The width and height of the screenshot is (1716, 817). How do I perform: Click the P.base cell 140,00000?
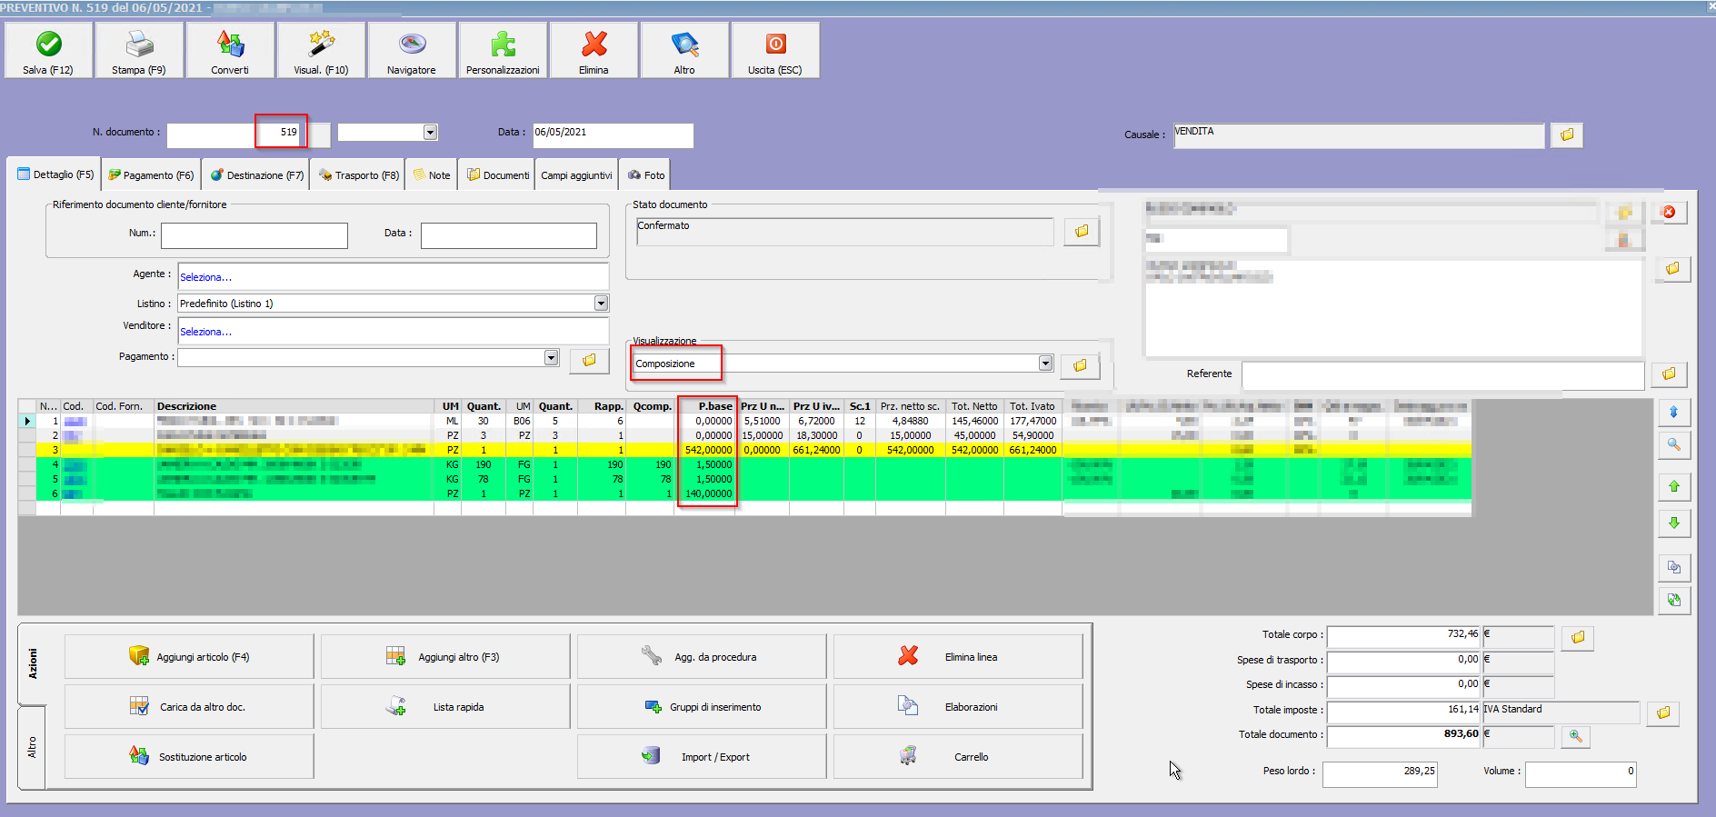point(706,493)
